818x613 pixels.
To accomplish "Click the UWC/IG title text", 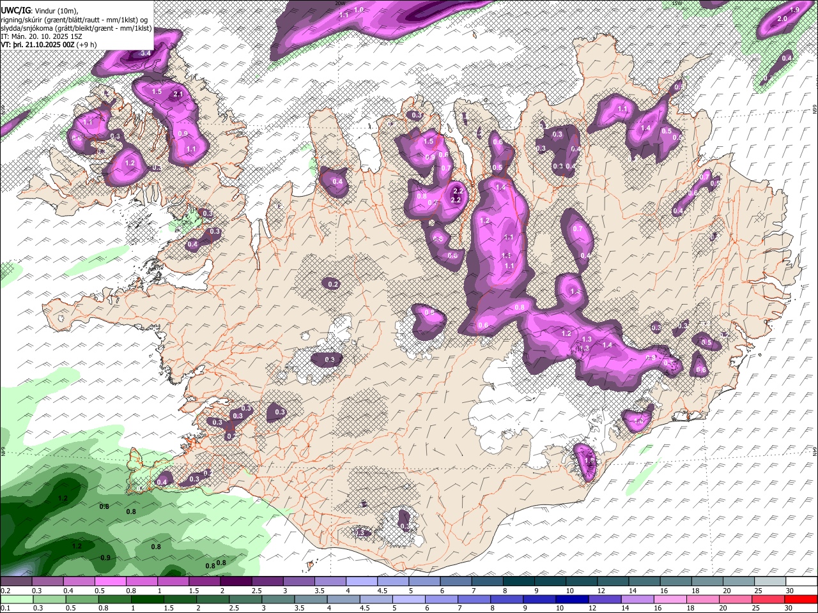I will [15, 10].
